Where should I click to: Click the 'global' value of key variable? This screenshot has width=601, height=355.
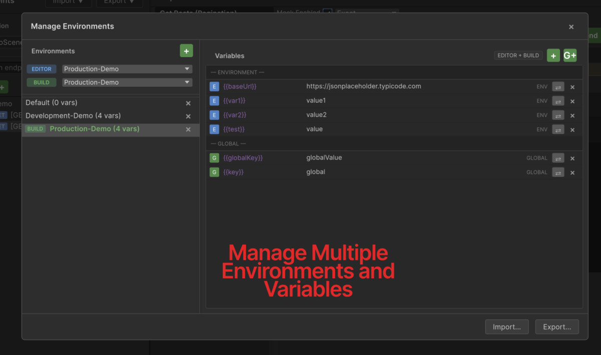(x=316, y=172)
